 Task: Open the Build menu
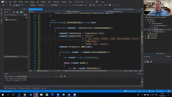point(26,2)
